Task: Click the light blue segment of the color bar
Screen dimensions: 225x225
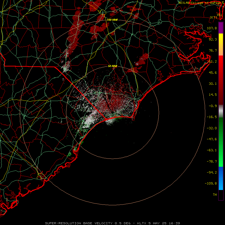Action: tap(221, 178)
